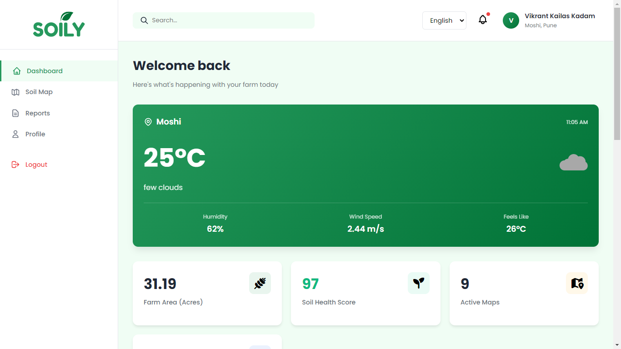Open the Reports page

pyautogui.click(x=59, y=113)
